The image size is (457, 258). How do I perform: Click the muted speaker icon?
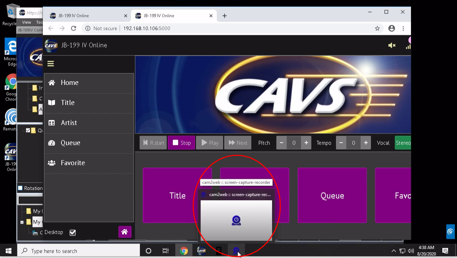pos(392,45)
